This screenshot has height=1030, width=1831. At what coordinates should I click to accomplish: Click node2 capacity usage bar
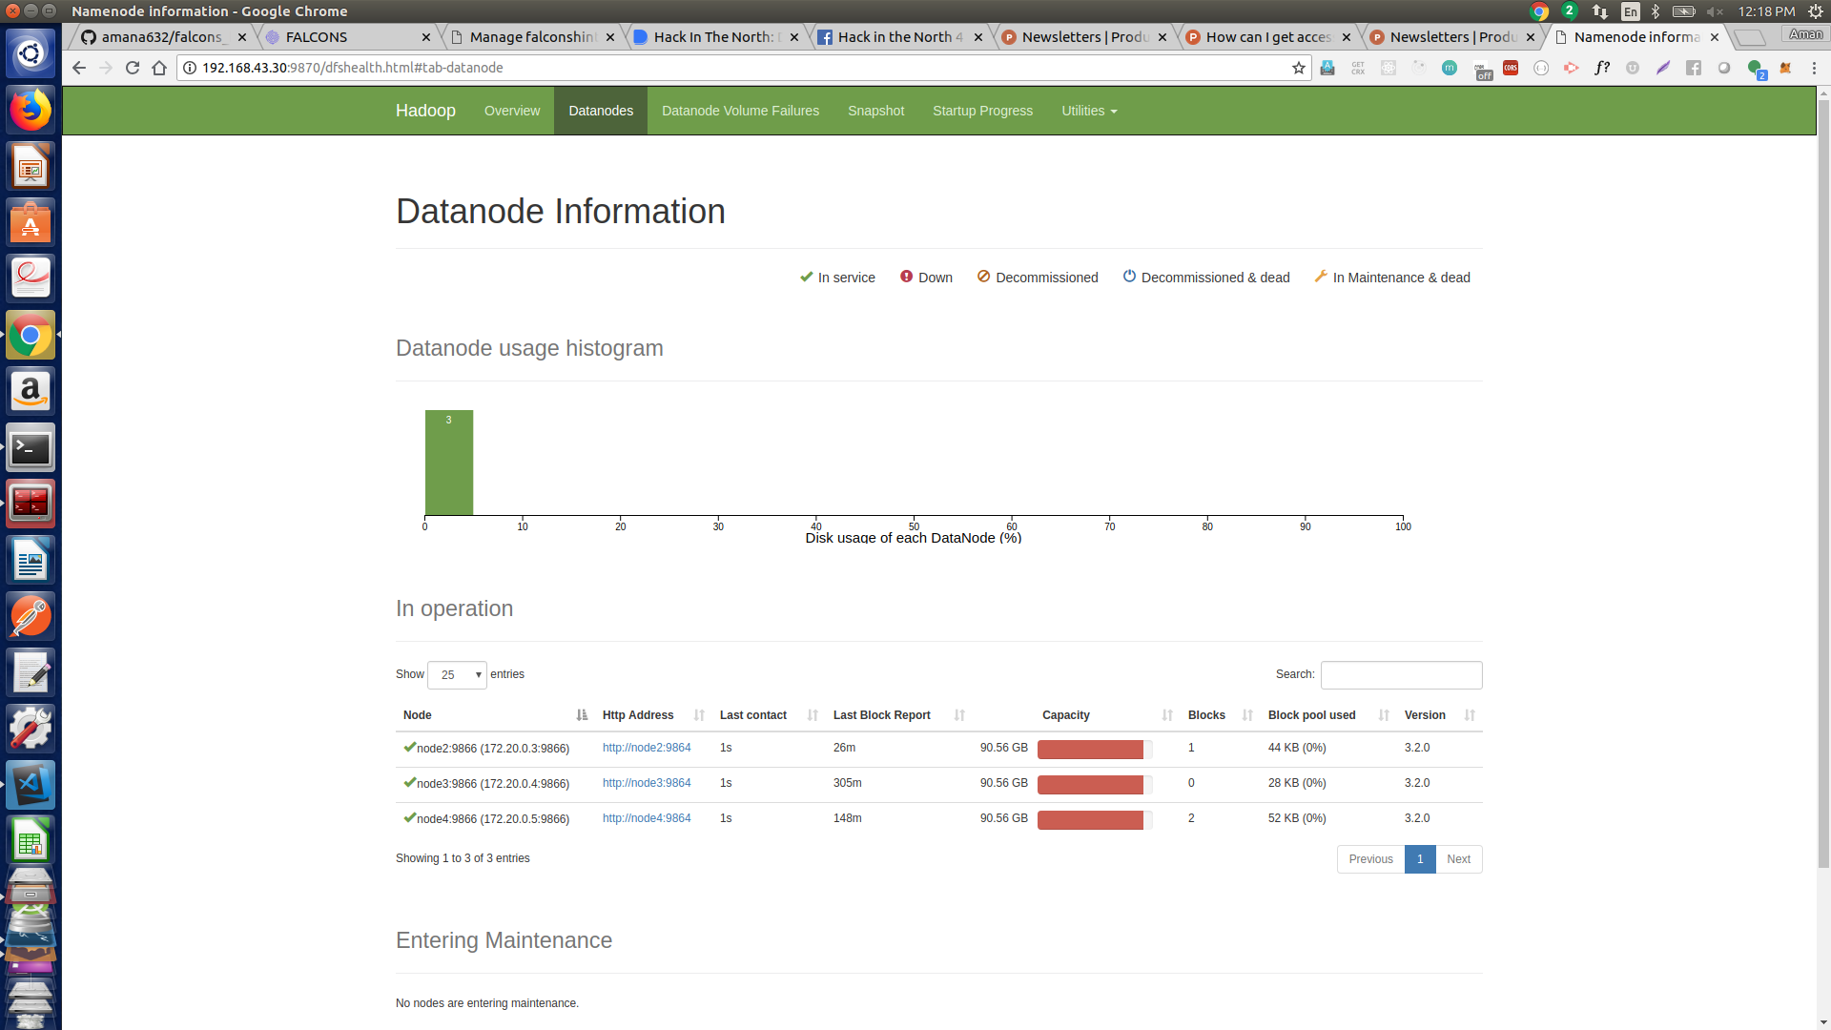pyautogui.click(x=1095, y=750)
